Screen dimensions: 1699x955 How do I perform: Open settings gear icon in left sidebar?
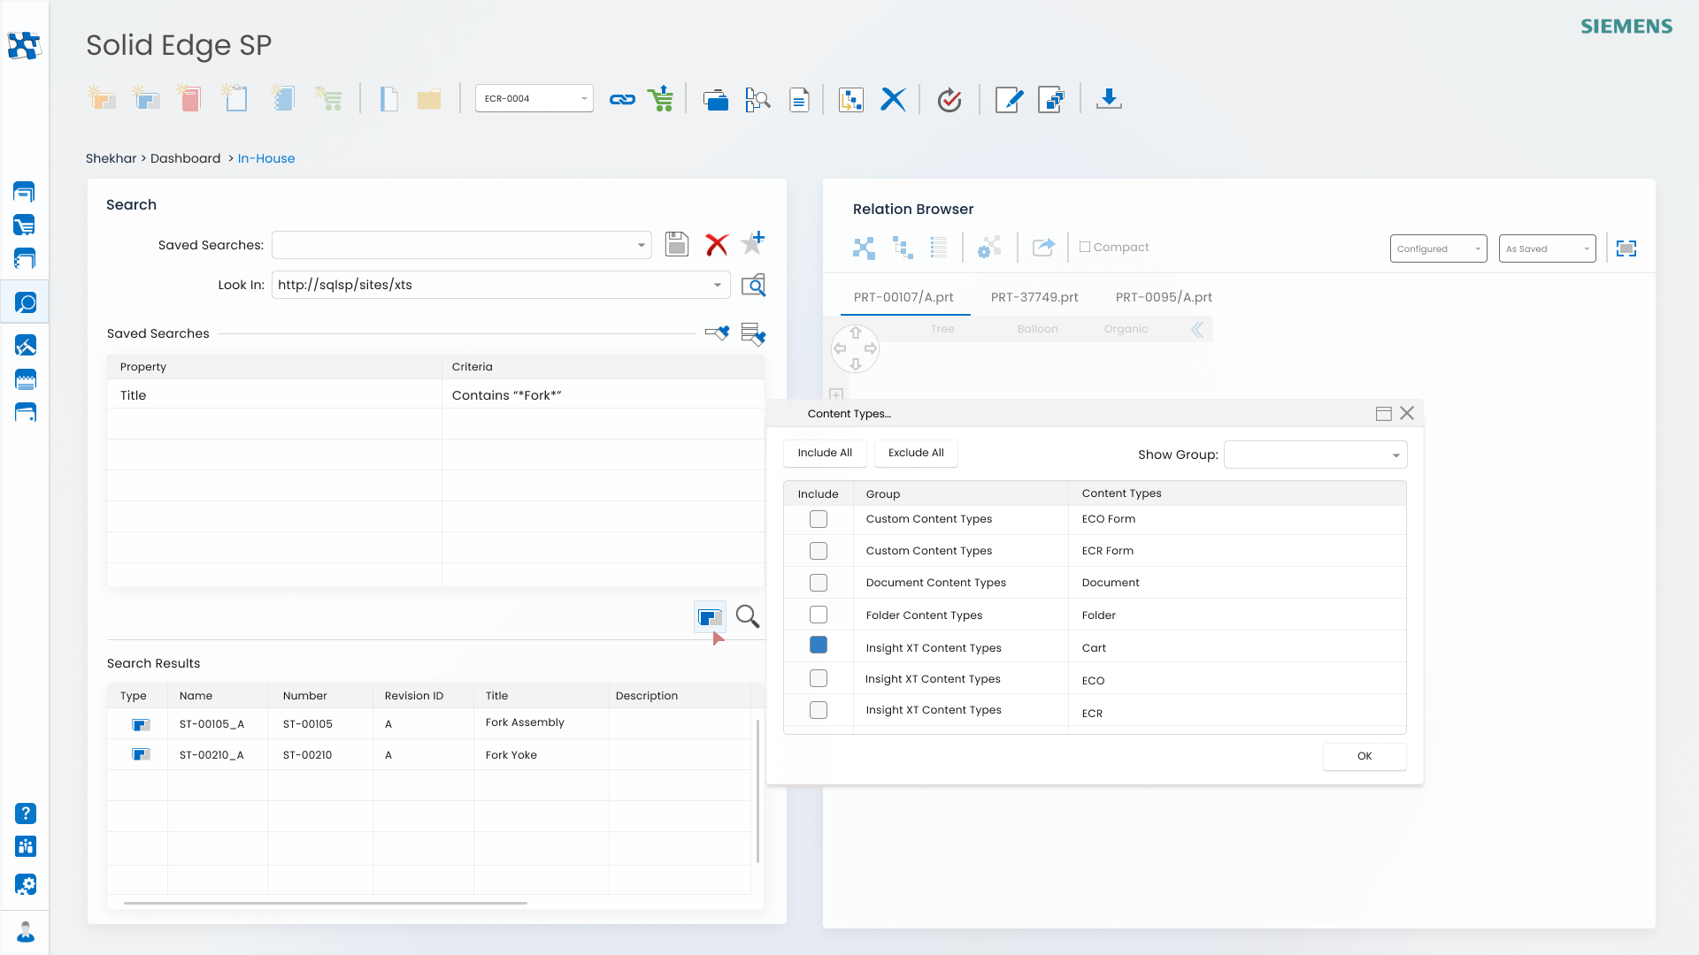(26, 884)
